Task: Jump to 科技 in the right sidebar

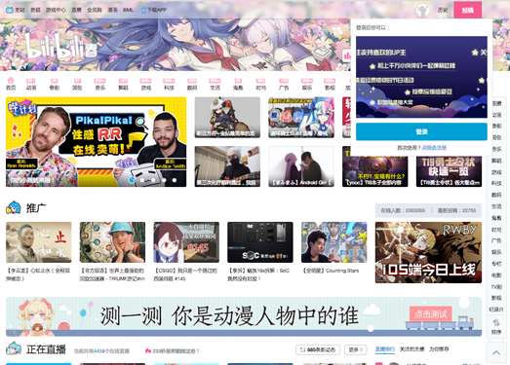Action: [496, 184]
